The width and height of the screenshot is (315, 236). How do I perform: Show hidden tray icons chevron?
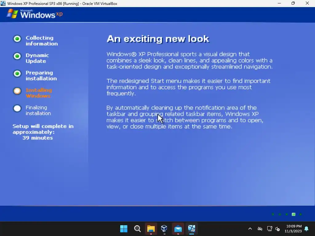pyautogui.click(x=250, y=229)
